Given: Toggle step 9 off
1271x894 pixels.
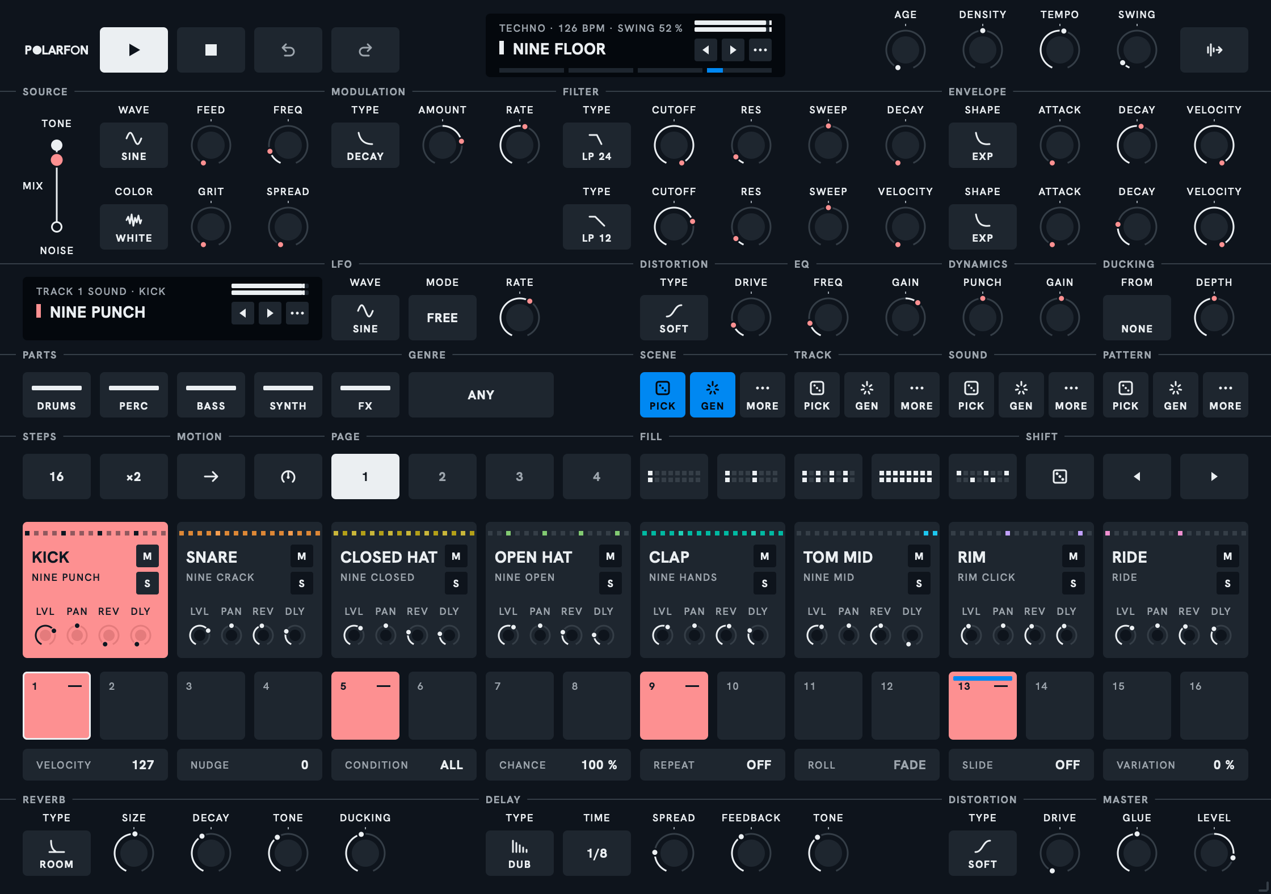Looking at the screenshot, I should pos(674,706).
